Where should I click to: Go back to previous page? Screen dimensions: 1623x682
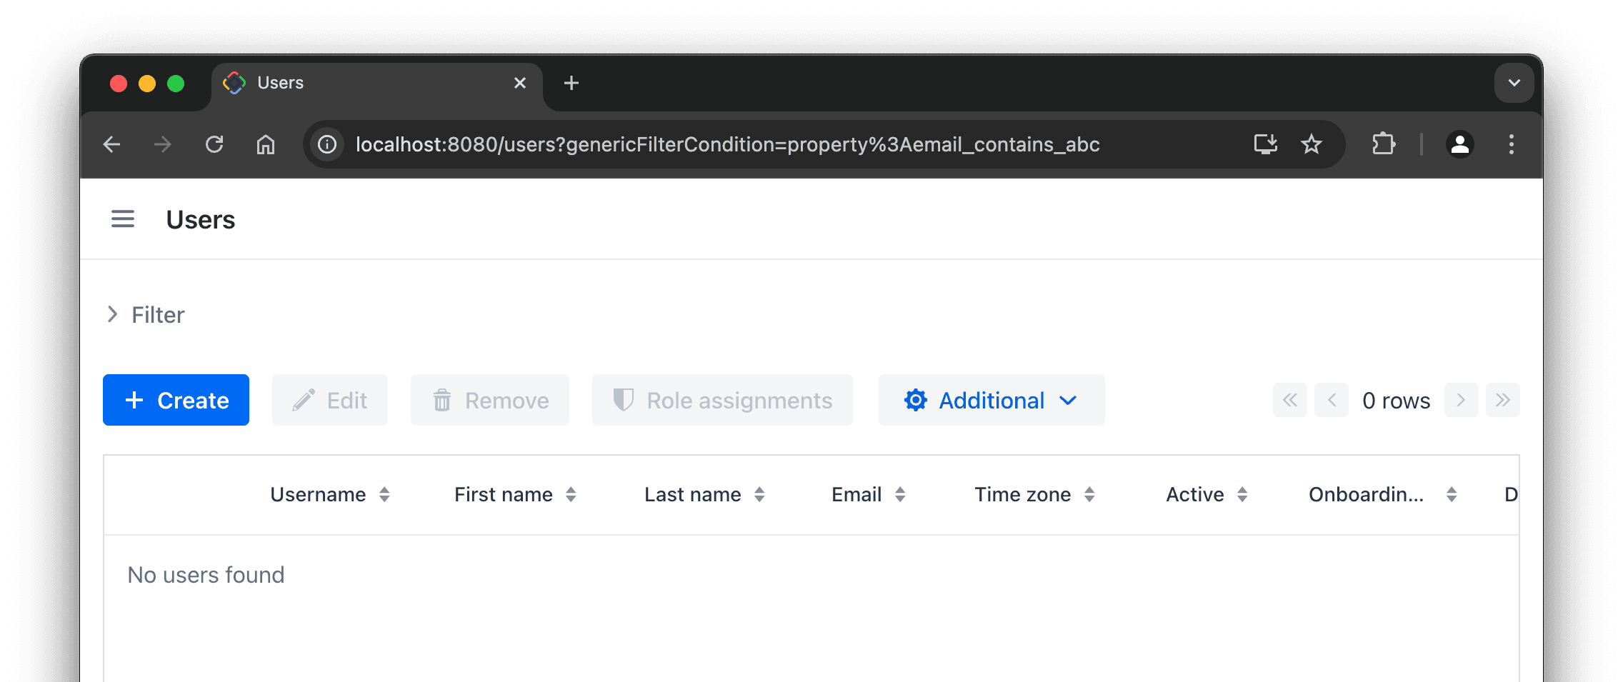112,145
